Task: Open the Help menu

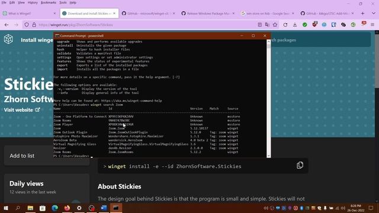Action: pyautogui.click(x=73, y=2)
